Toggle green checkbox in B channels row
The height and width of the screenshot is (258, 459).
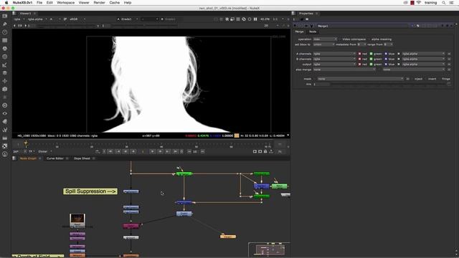tap(371, 59)
